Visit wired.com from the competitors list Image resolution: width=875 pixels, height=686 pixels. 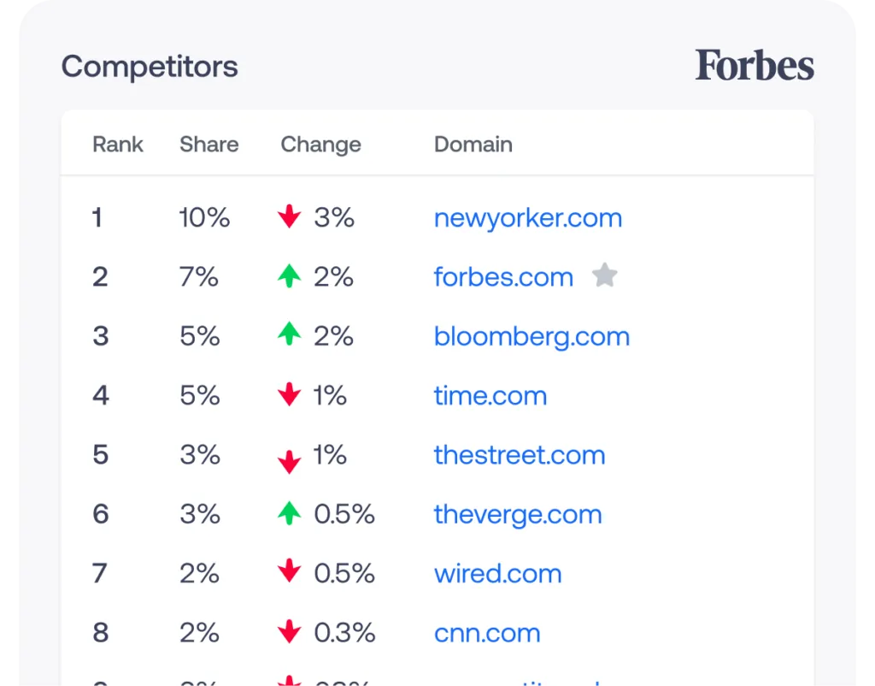pyautogui.click(x=498, y=574)
